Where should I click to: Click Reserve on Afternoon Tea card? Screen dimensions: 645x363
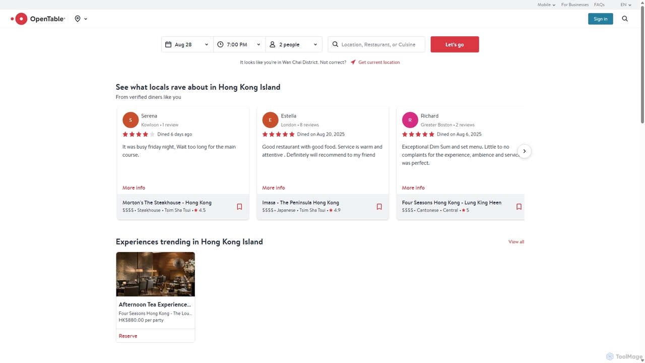click(x=128, y=336)
